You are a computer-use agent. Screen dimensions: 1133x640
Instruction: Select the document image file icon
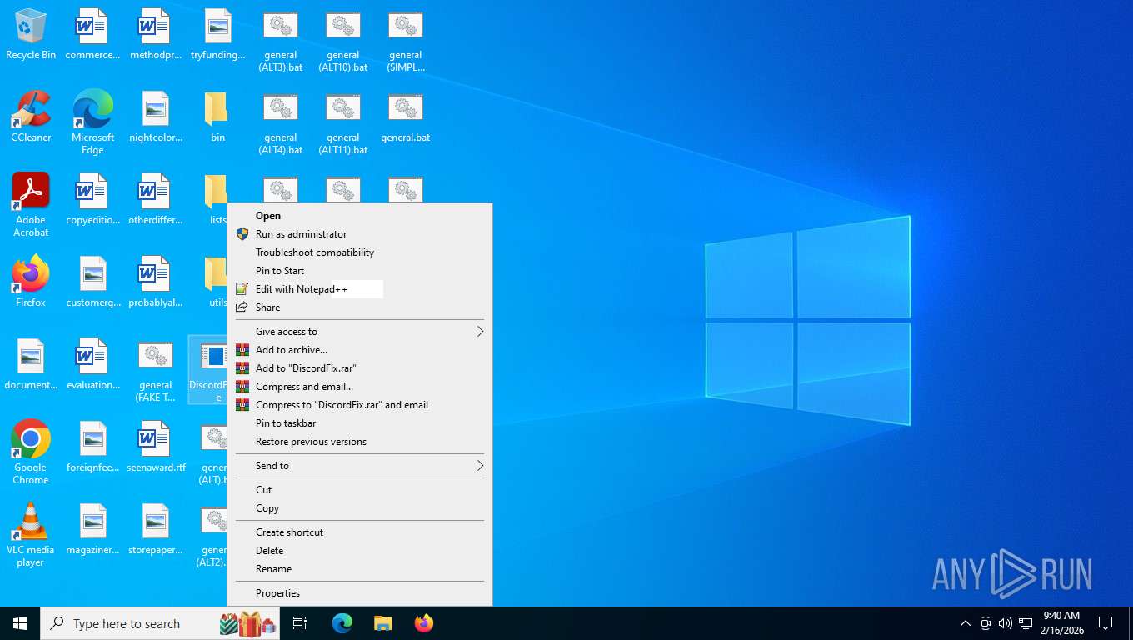(31, 364)
